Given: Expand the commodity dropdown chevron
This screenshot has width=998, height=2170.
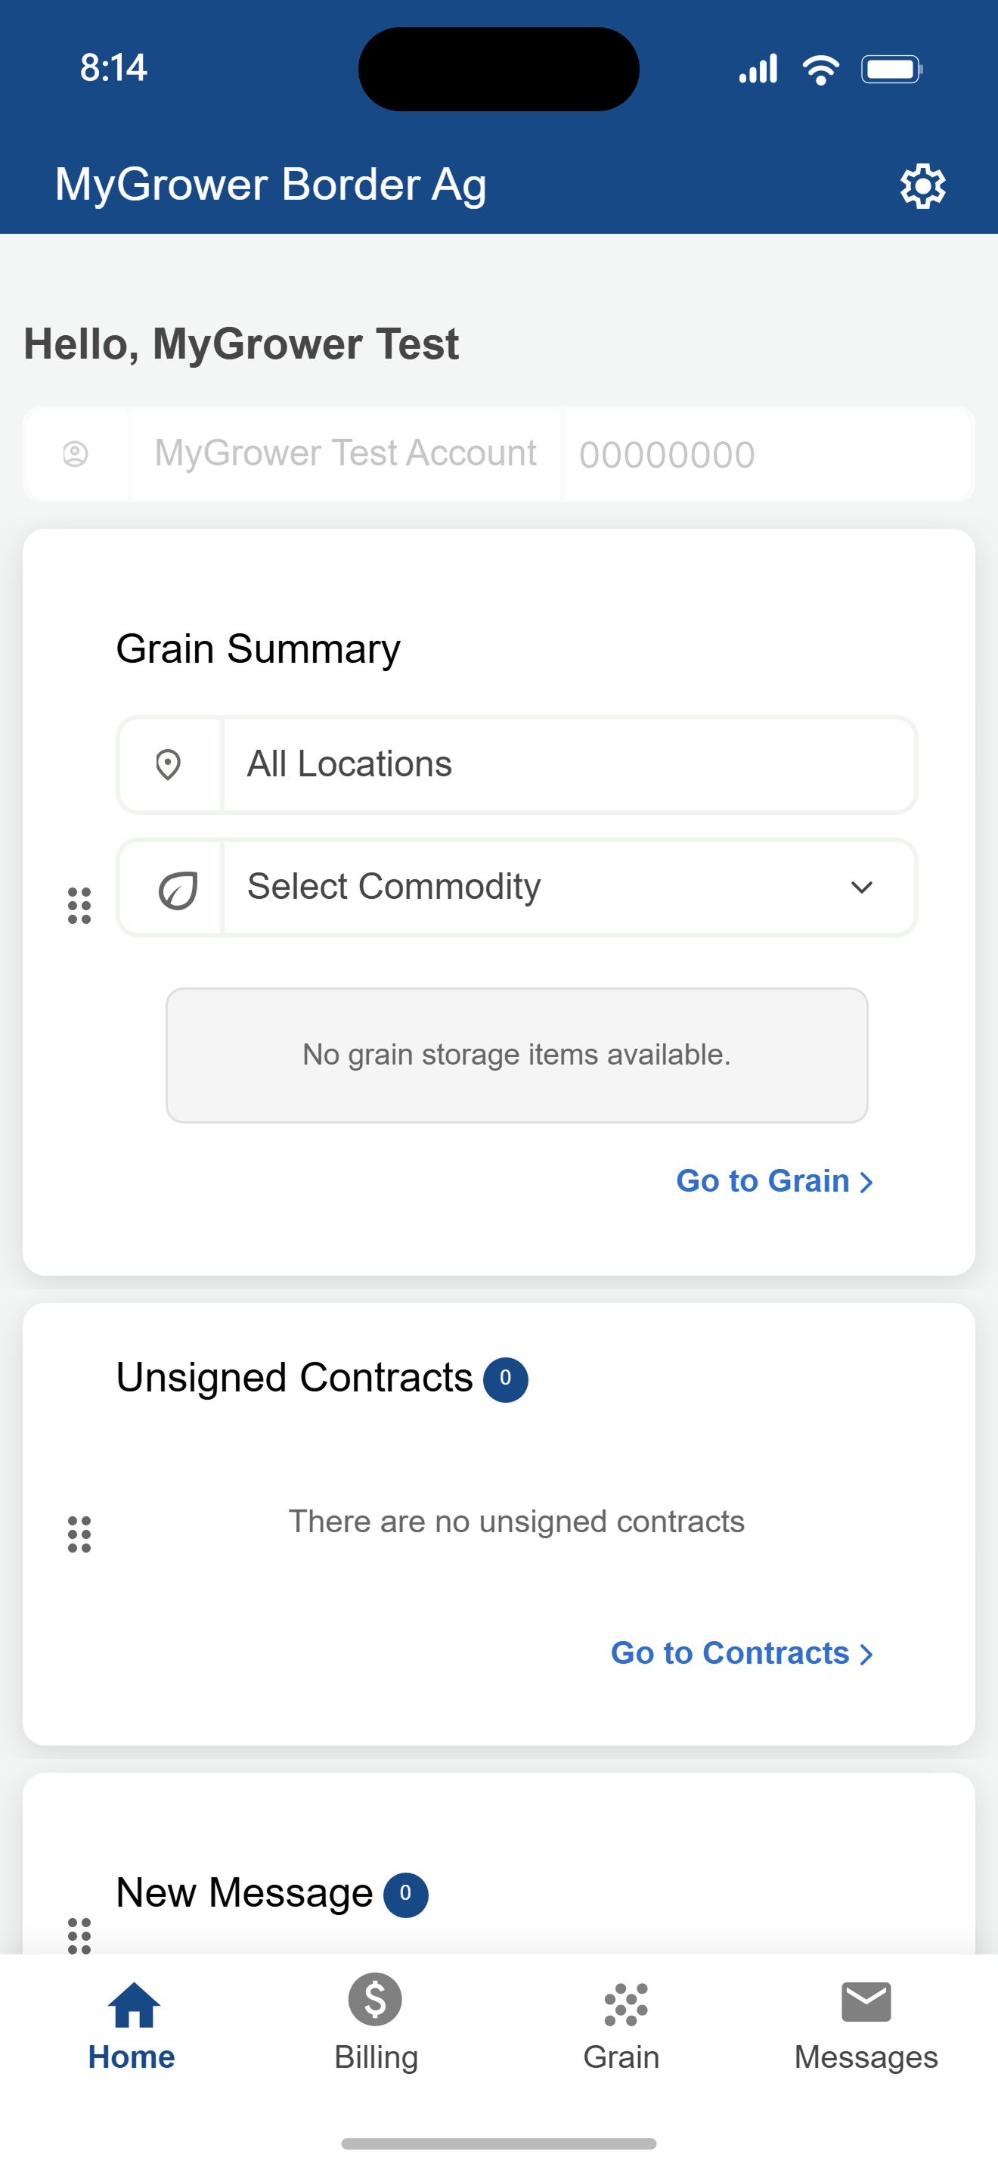Looking at the screenshot, I should click(x=862, y=887).
